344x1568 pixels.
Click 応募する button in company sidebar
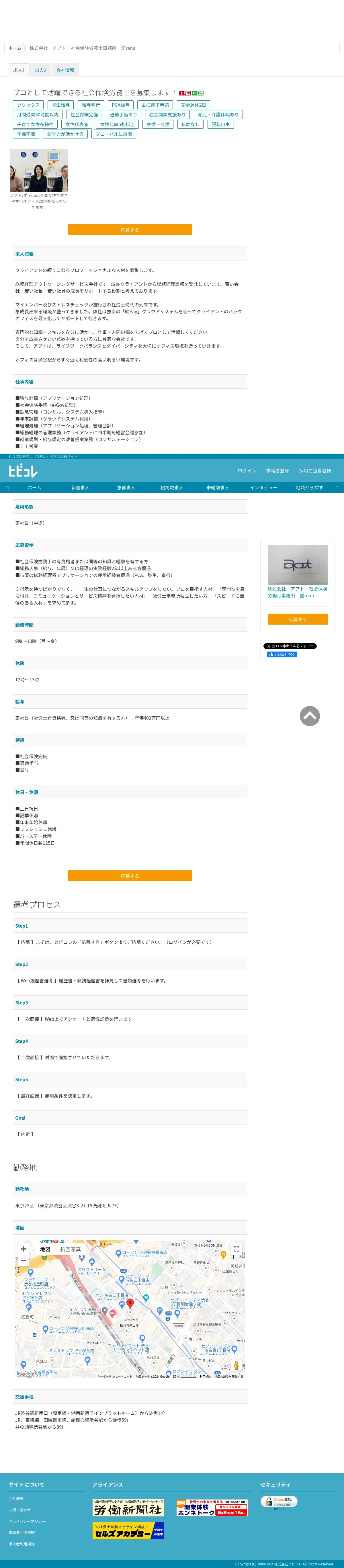tap(298, 619)
